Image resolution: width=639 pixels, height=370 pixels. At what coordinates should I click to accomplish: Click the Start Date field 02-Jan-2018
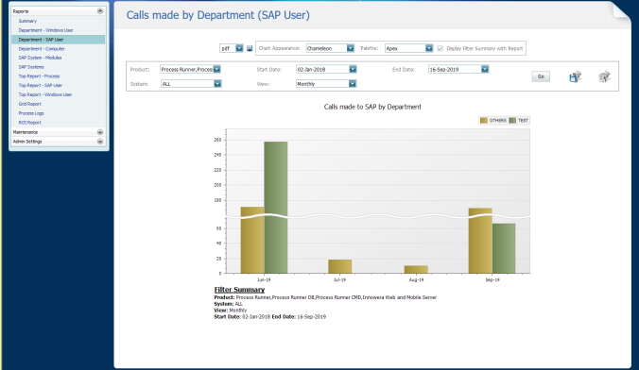coord(322,69)
